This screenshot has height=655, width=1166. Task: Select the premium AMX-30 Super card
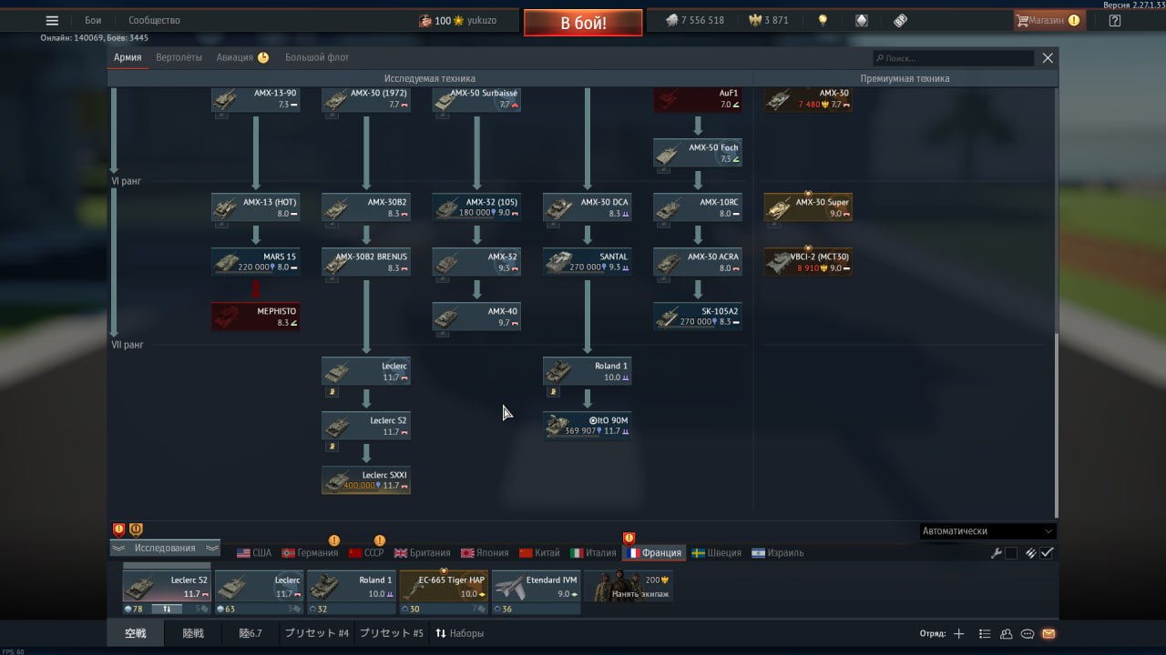tap(808, 207)
